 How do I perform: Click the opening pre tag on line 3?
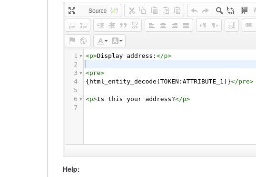[x=95, y=73]
